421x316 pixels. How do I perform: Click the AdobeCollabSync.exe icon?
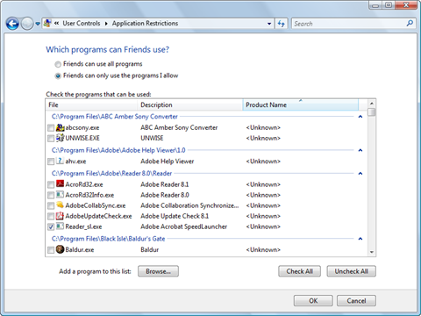tap(60, 205)
